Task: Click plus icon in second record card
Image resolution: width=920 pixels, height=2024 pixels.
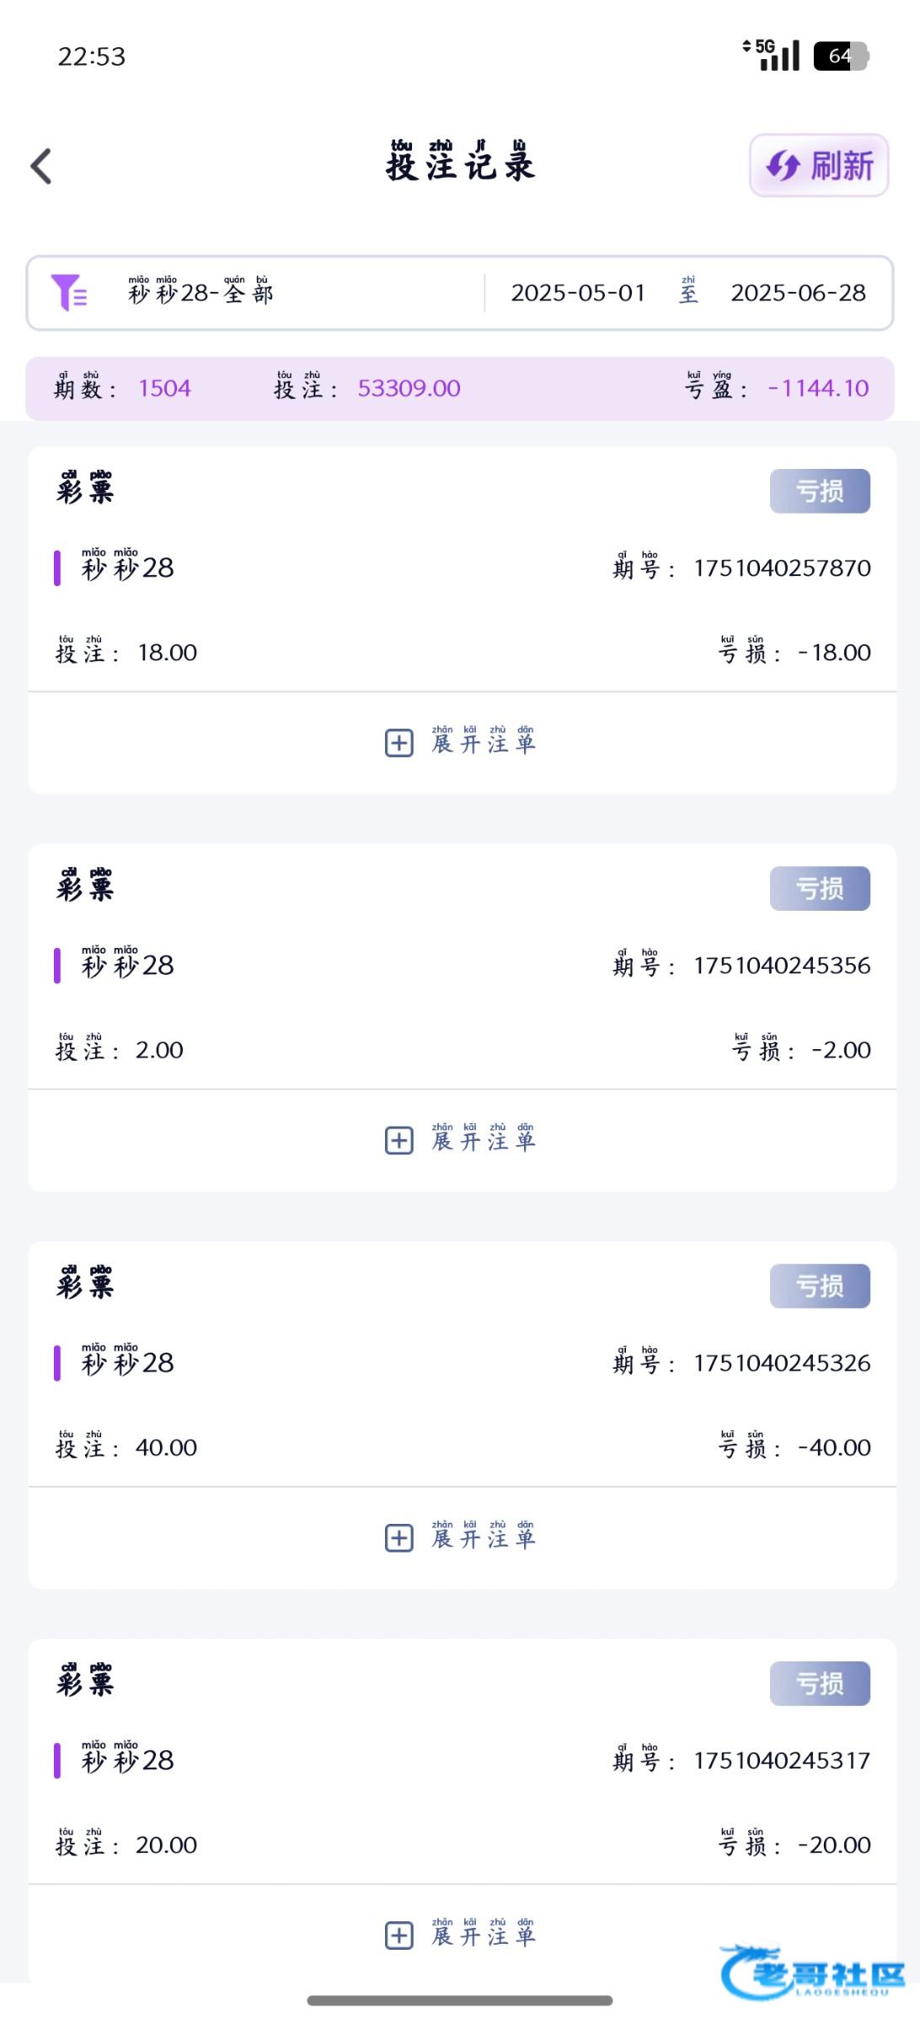Action: click(x=399, y=1140)
